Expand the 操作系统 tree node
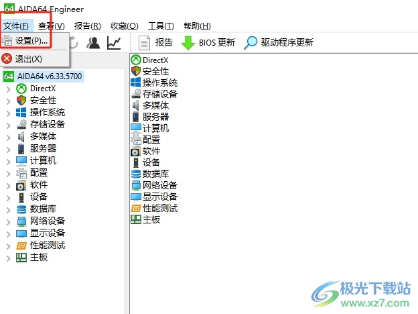The width and height of the screenshot is (418, 314). [9, 113]
